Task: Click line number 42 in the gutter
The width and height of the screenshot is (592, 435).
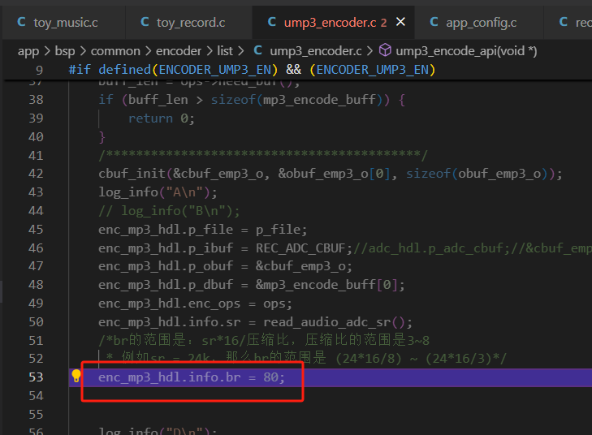Action: tap(36, 174)
